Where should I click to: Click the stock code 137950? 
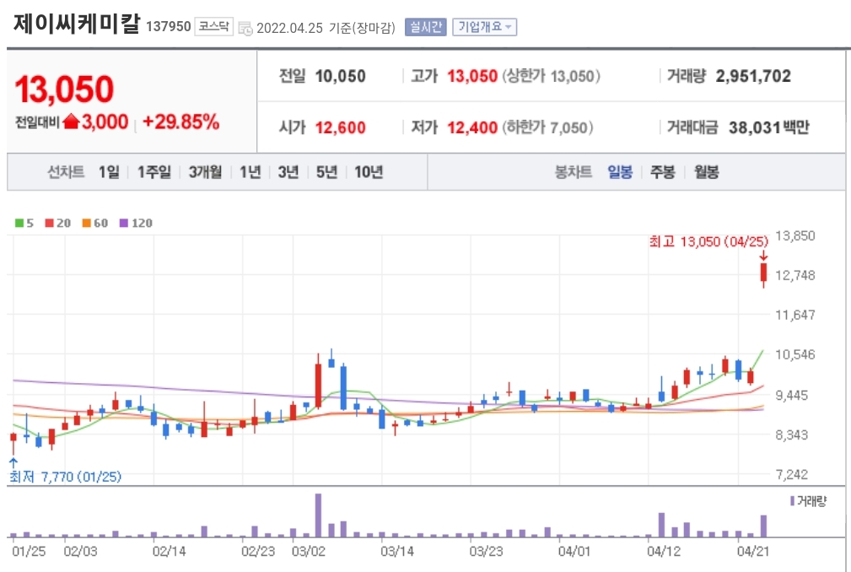pos(168,27)
